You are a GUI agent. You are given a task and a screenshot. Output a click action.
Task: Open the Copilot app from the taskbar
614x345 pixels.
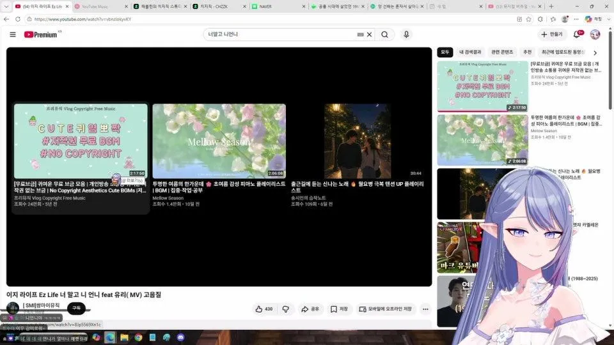click(96, 337)
